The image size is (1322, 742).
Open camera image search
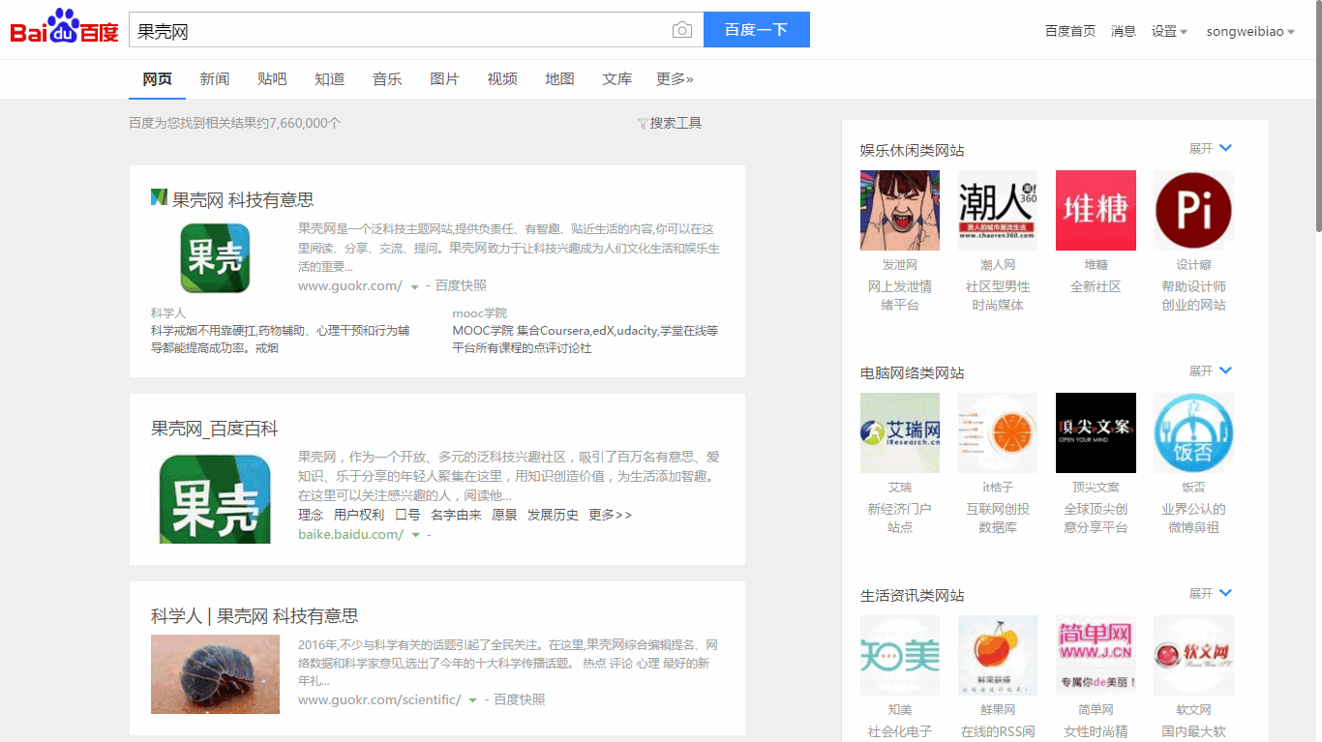pyautogui.click(x=682, y=30)
